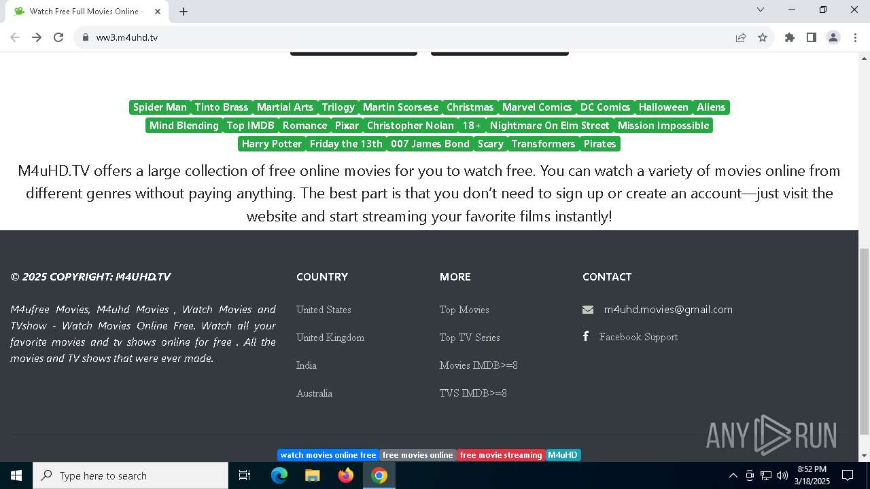The height and width of the screenshot is (489, 870).
Task: Toggle the browser side panel
Action: [811, 37]
